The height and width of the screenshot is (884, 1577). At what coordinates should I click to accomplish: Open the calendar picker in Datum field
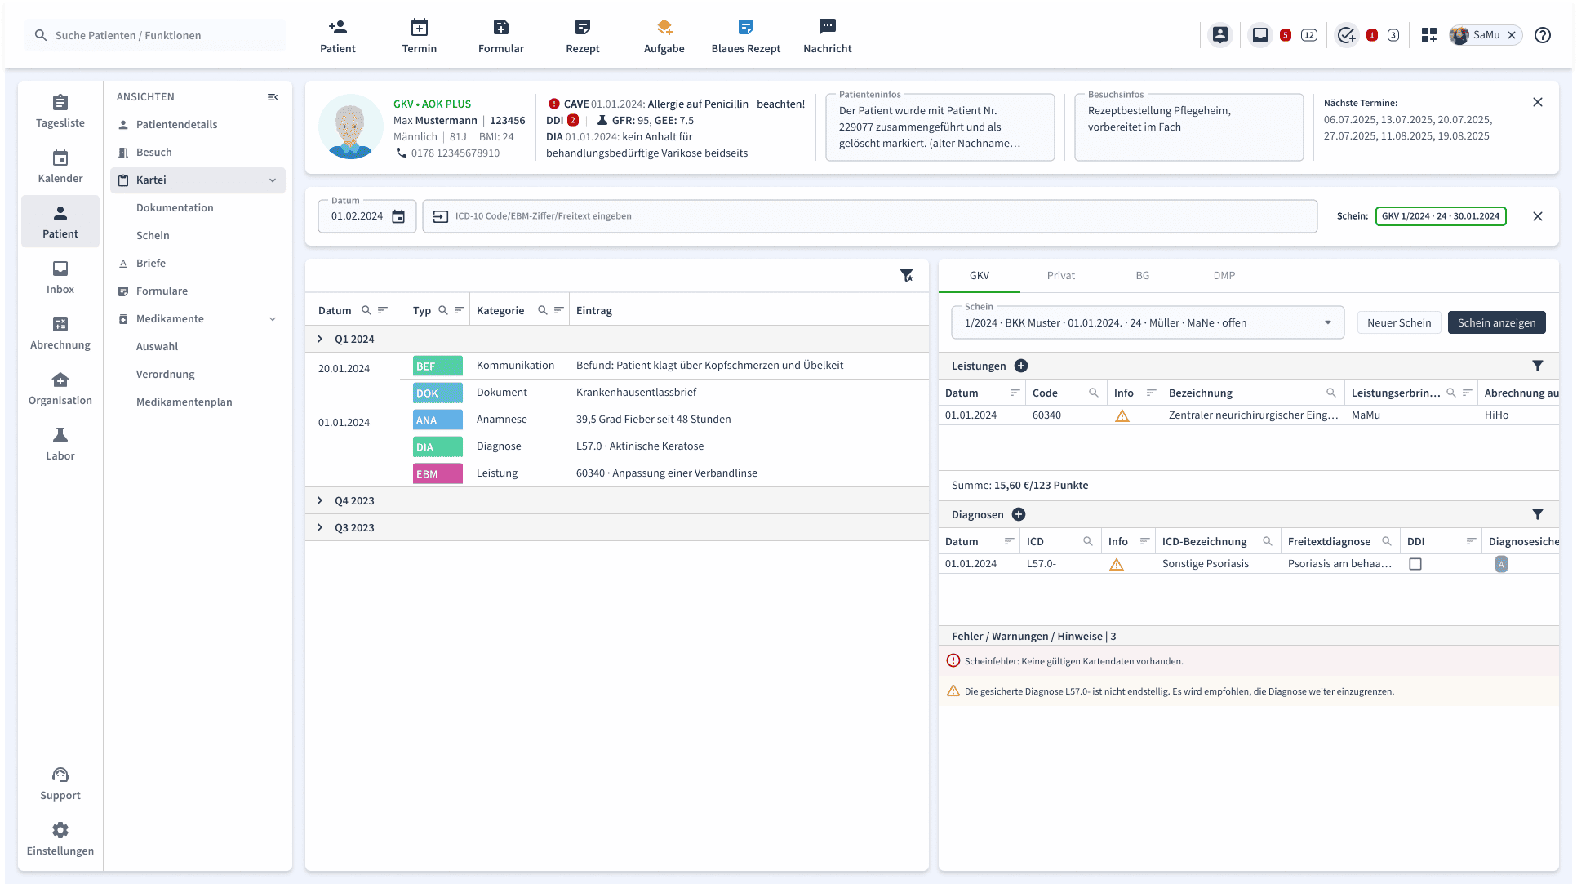[x=398, y=216]
